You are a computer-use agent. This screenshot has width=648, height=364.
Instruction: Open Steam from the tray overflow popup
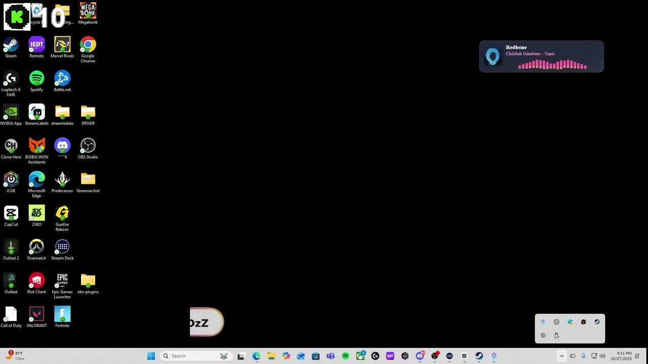597,322
